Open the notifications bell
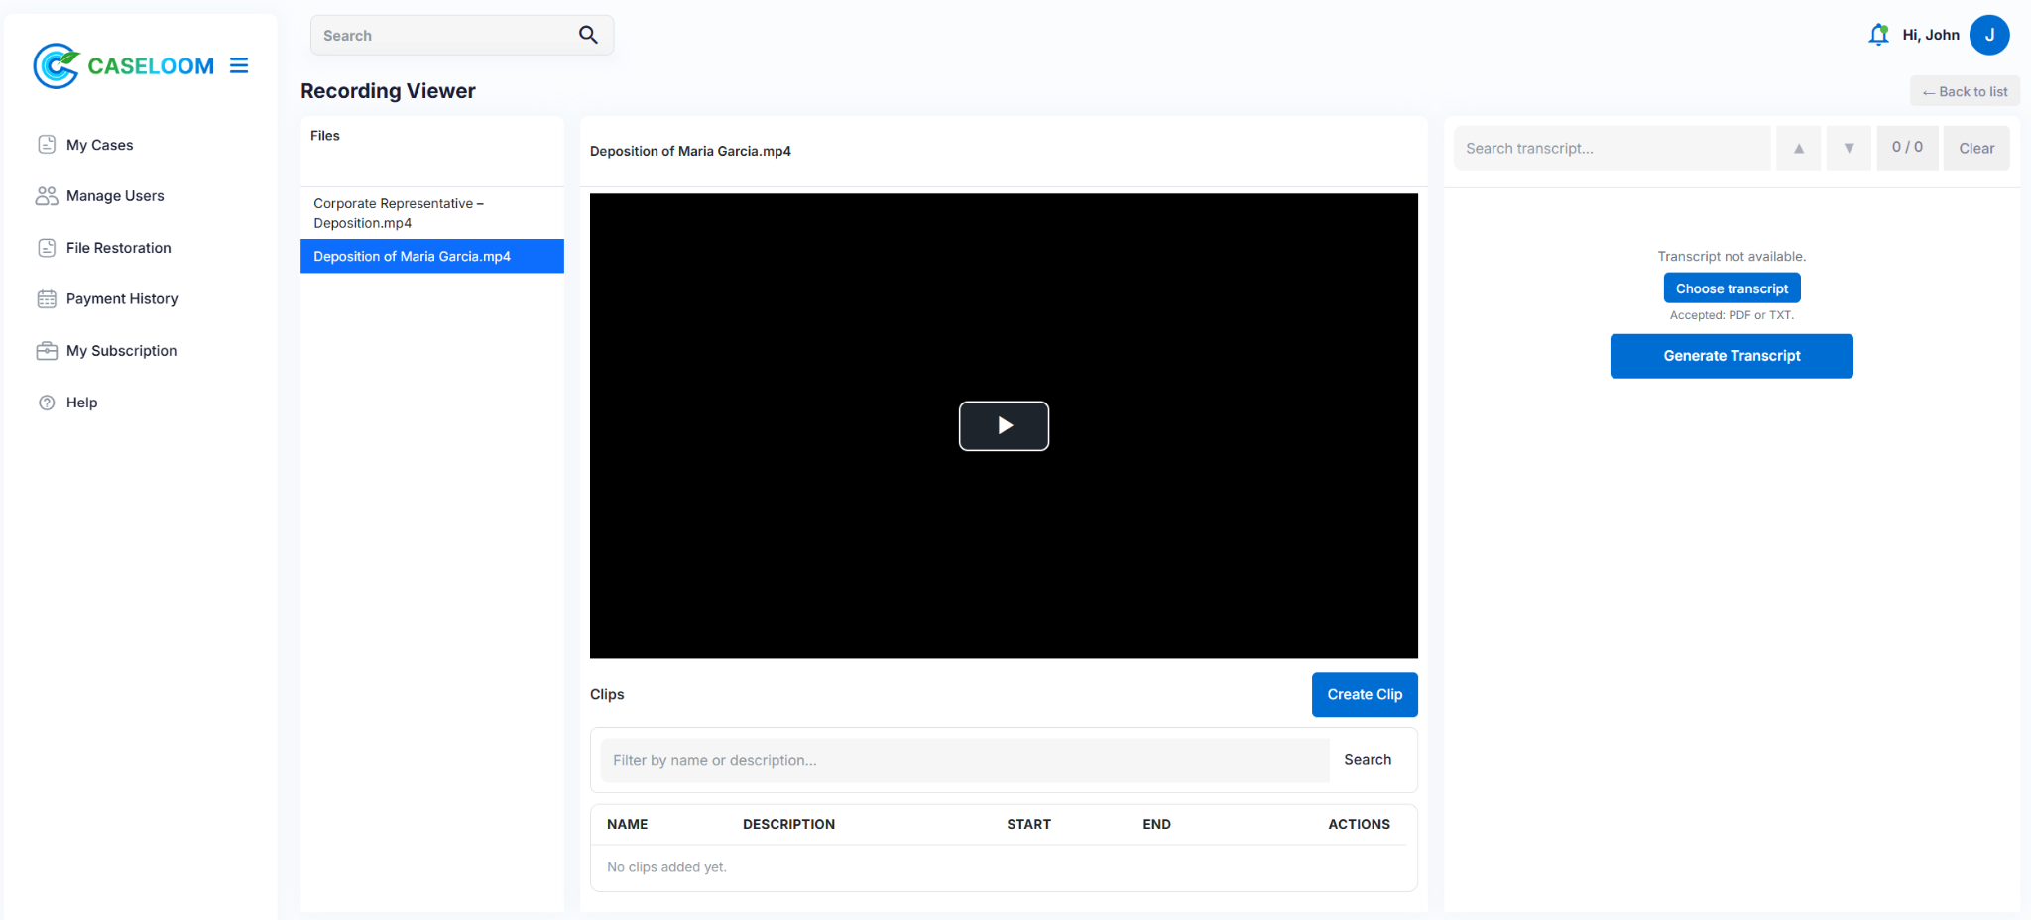2031x920 pixels. click(1877, 35)
